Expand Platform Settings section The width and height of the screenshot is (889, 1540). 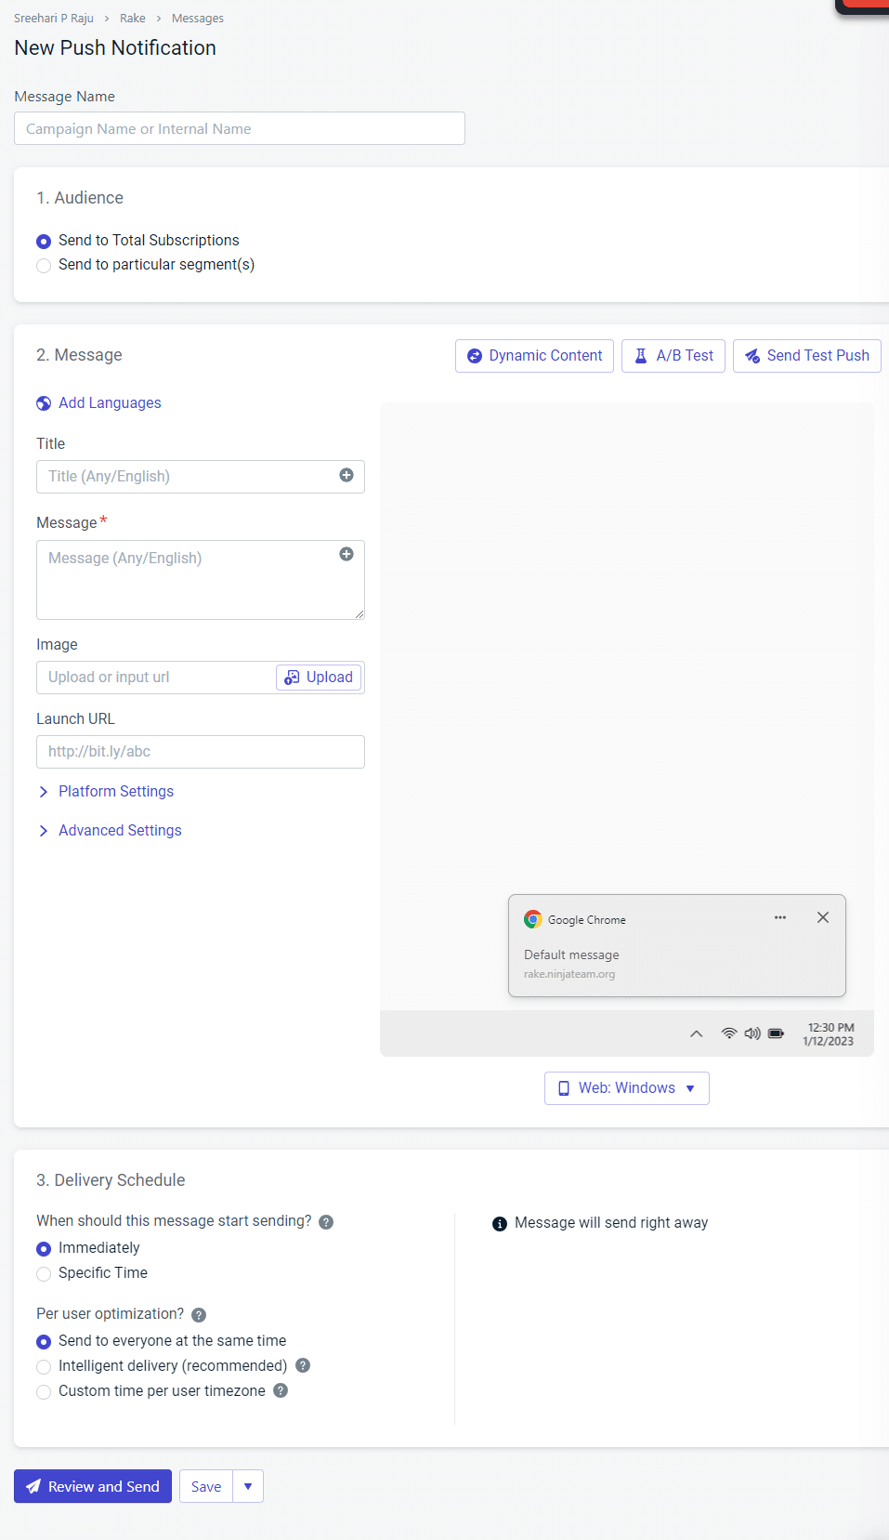pos(115,791)
